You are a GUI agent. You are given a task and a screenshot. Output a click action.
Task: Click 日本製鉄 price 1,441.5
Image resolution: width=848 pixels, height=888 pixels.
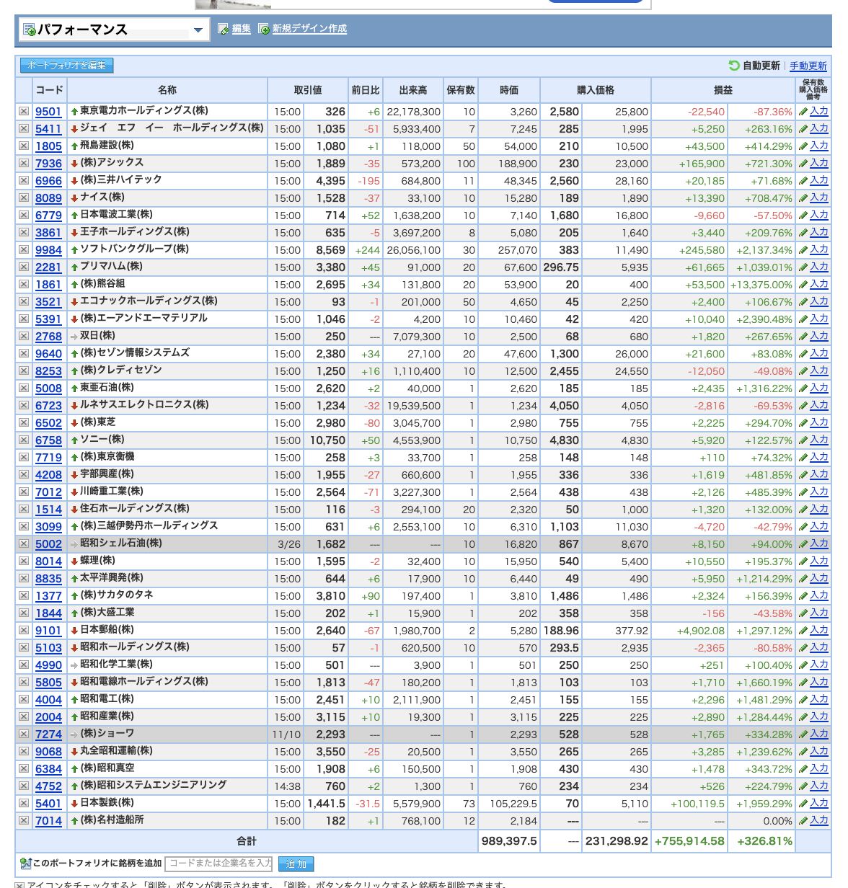pyautogui.click(x=327, y=804)
